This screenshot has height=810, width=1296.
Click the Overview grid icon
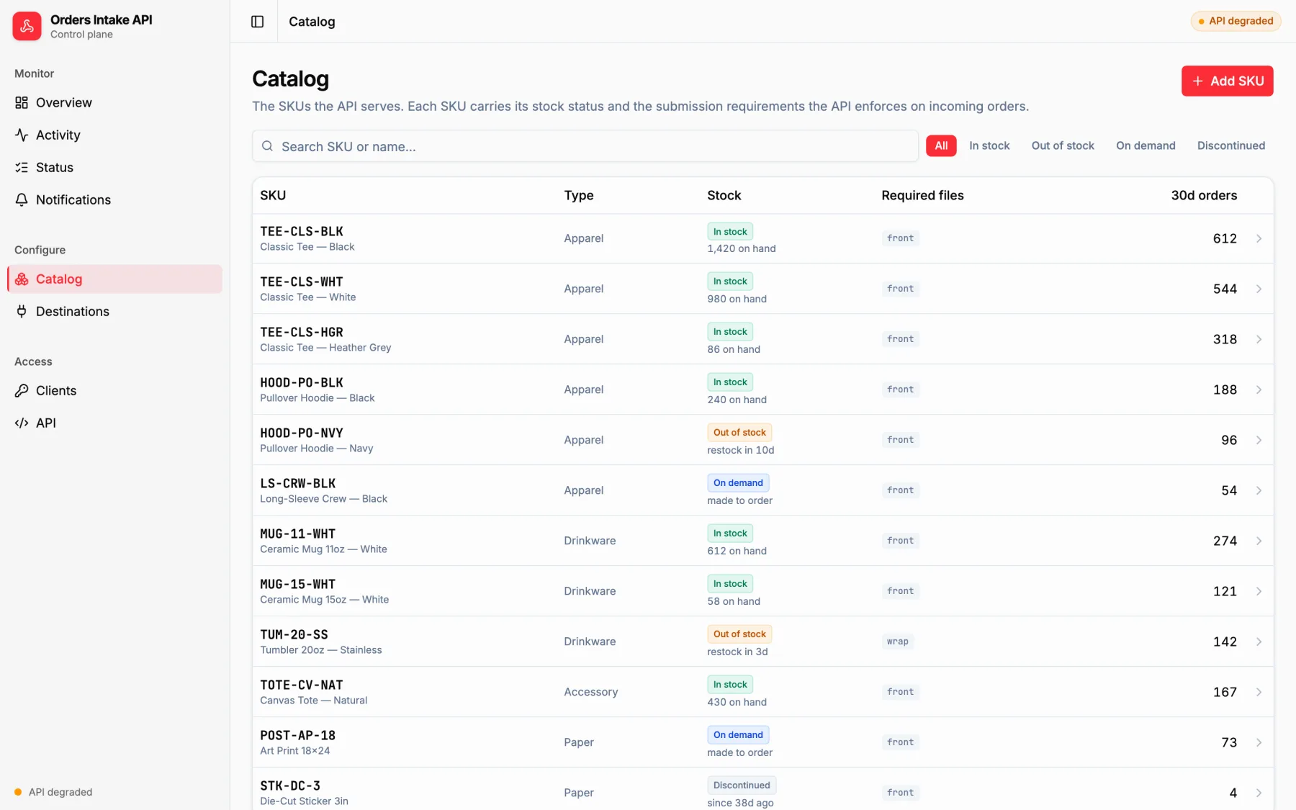click(x=22, y=102)
